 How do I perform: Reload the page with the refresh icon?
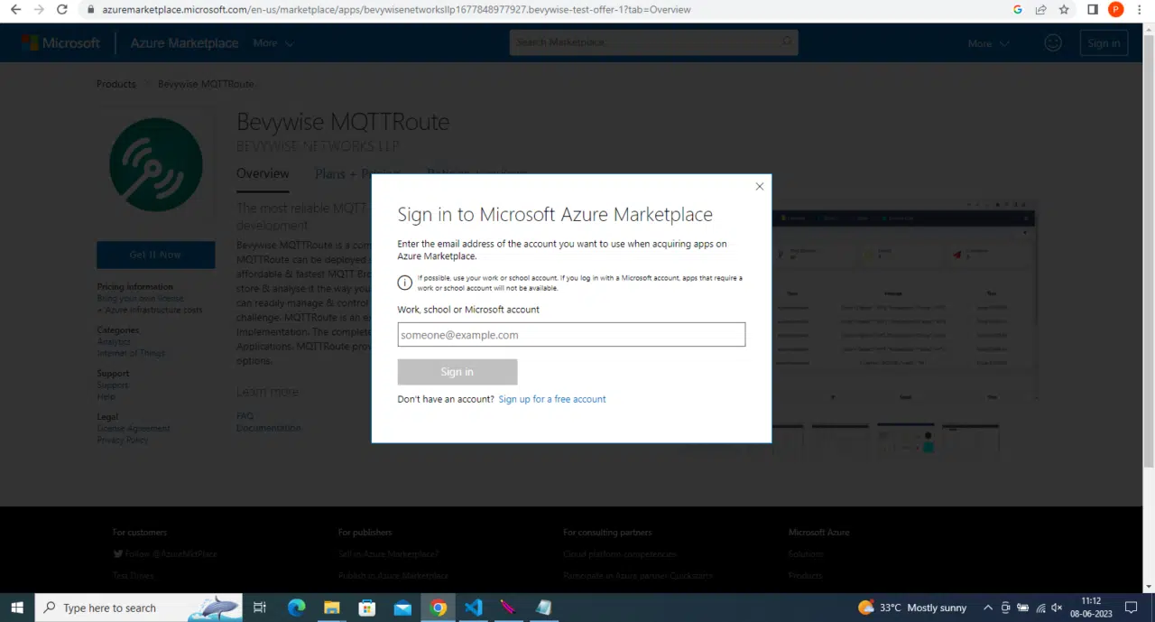pos(62,10)
